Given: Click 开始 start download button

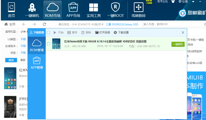Looking at the screenshot, I should [x=58, y=33].
